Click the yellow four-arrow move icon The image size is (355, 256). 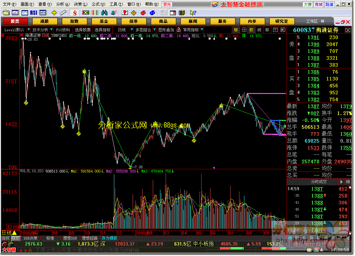[54, 13]
